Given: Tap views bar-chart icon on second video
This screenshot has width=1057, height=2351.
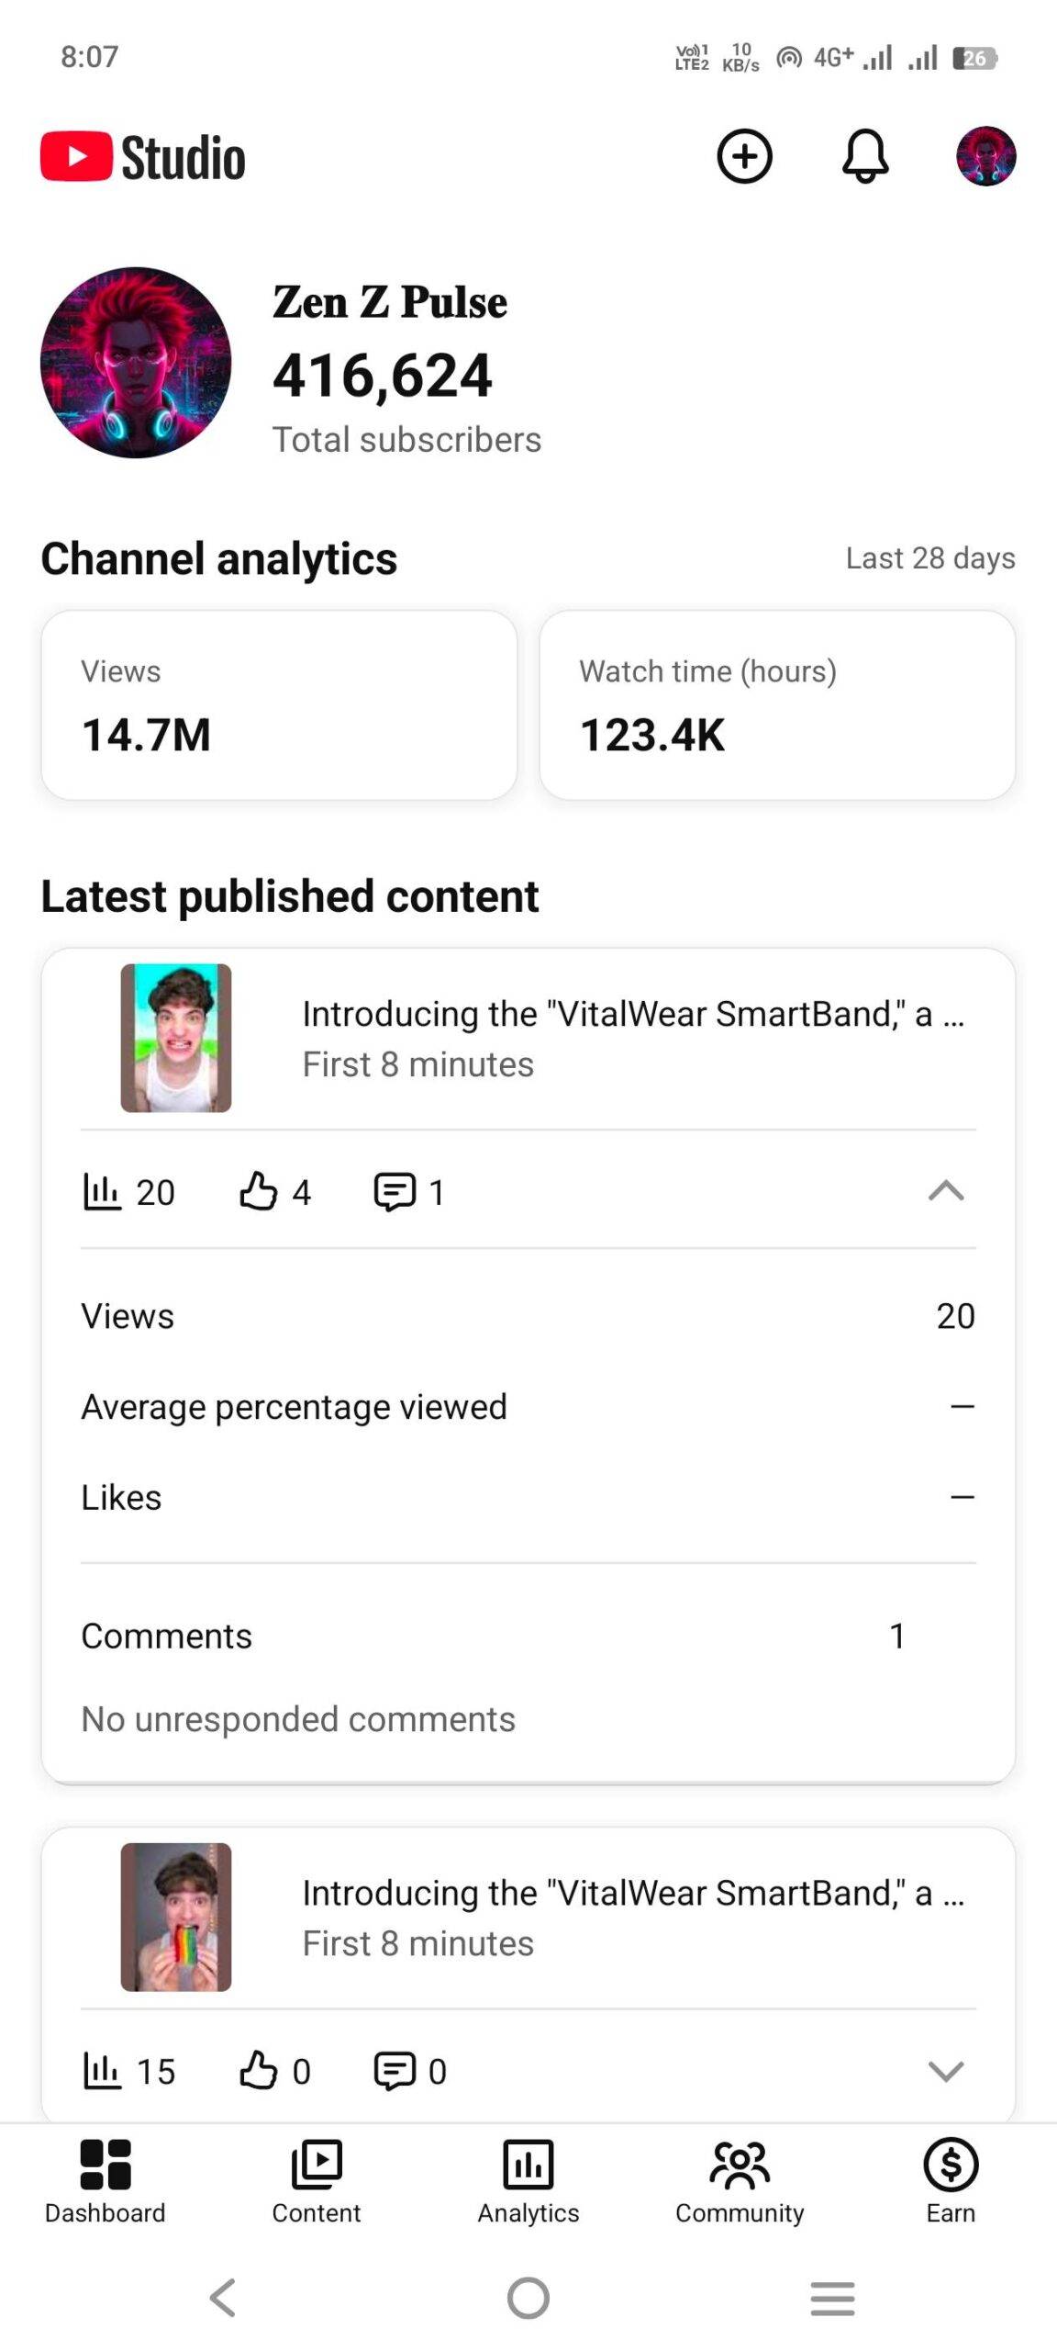Looking at the screenshot, I should pos(102,2070).
